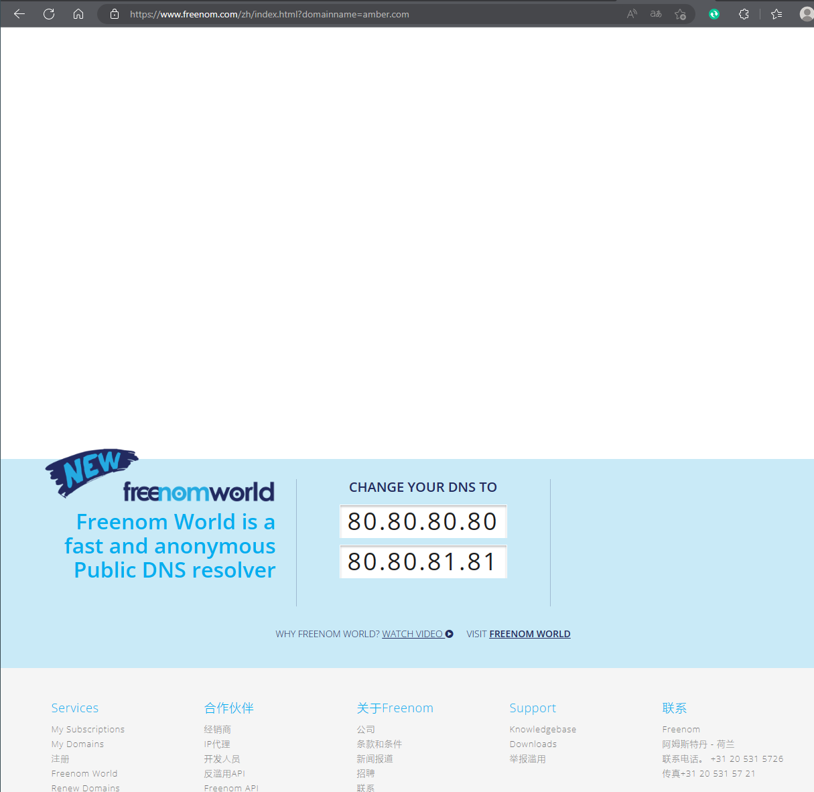This screenshot has height=792, width=814.
Task: Click the fax number +31 20 531 57 21
Action: [x=718, y=773]
